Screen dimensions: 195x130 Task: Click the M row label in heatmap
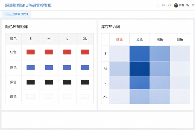tap(105, 69)
